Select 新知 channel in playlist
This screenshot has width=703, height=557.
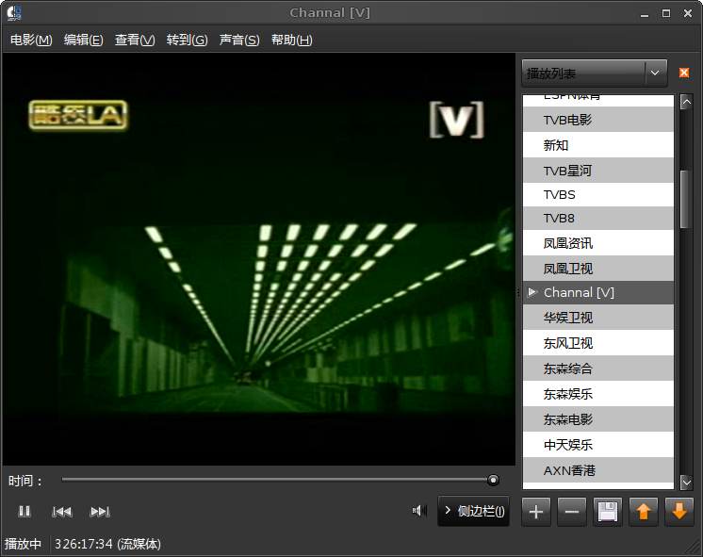pyautogui.click(x=598, y=145)
